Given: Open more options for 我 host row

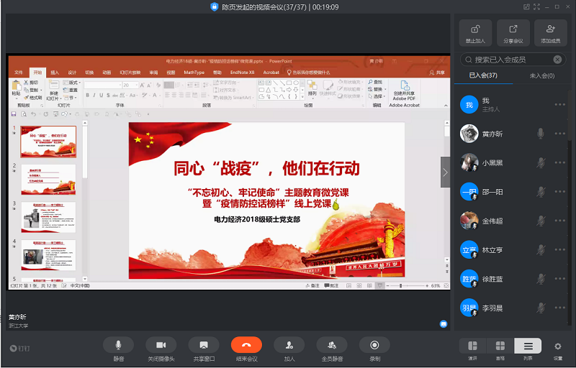Looking at the screenshot, I should pos(560,104).
